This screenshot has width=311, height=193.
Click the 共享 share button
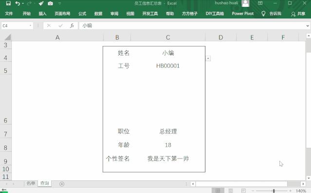click(298, 14)
